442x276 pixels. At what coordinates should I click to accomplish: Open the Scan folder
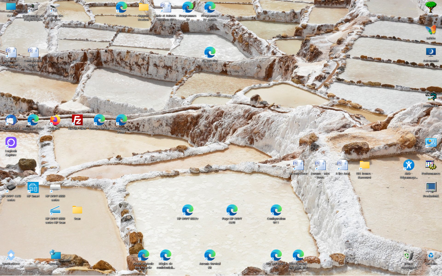tap(77, 210)
